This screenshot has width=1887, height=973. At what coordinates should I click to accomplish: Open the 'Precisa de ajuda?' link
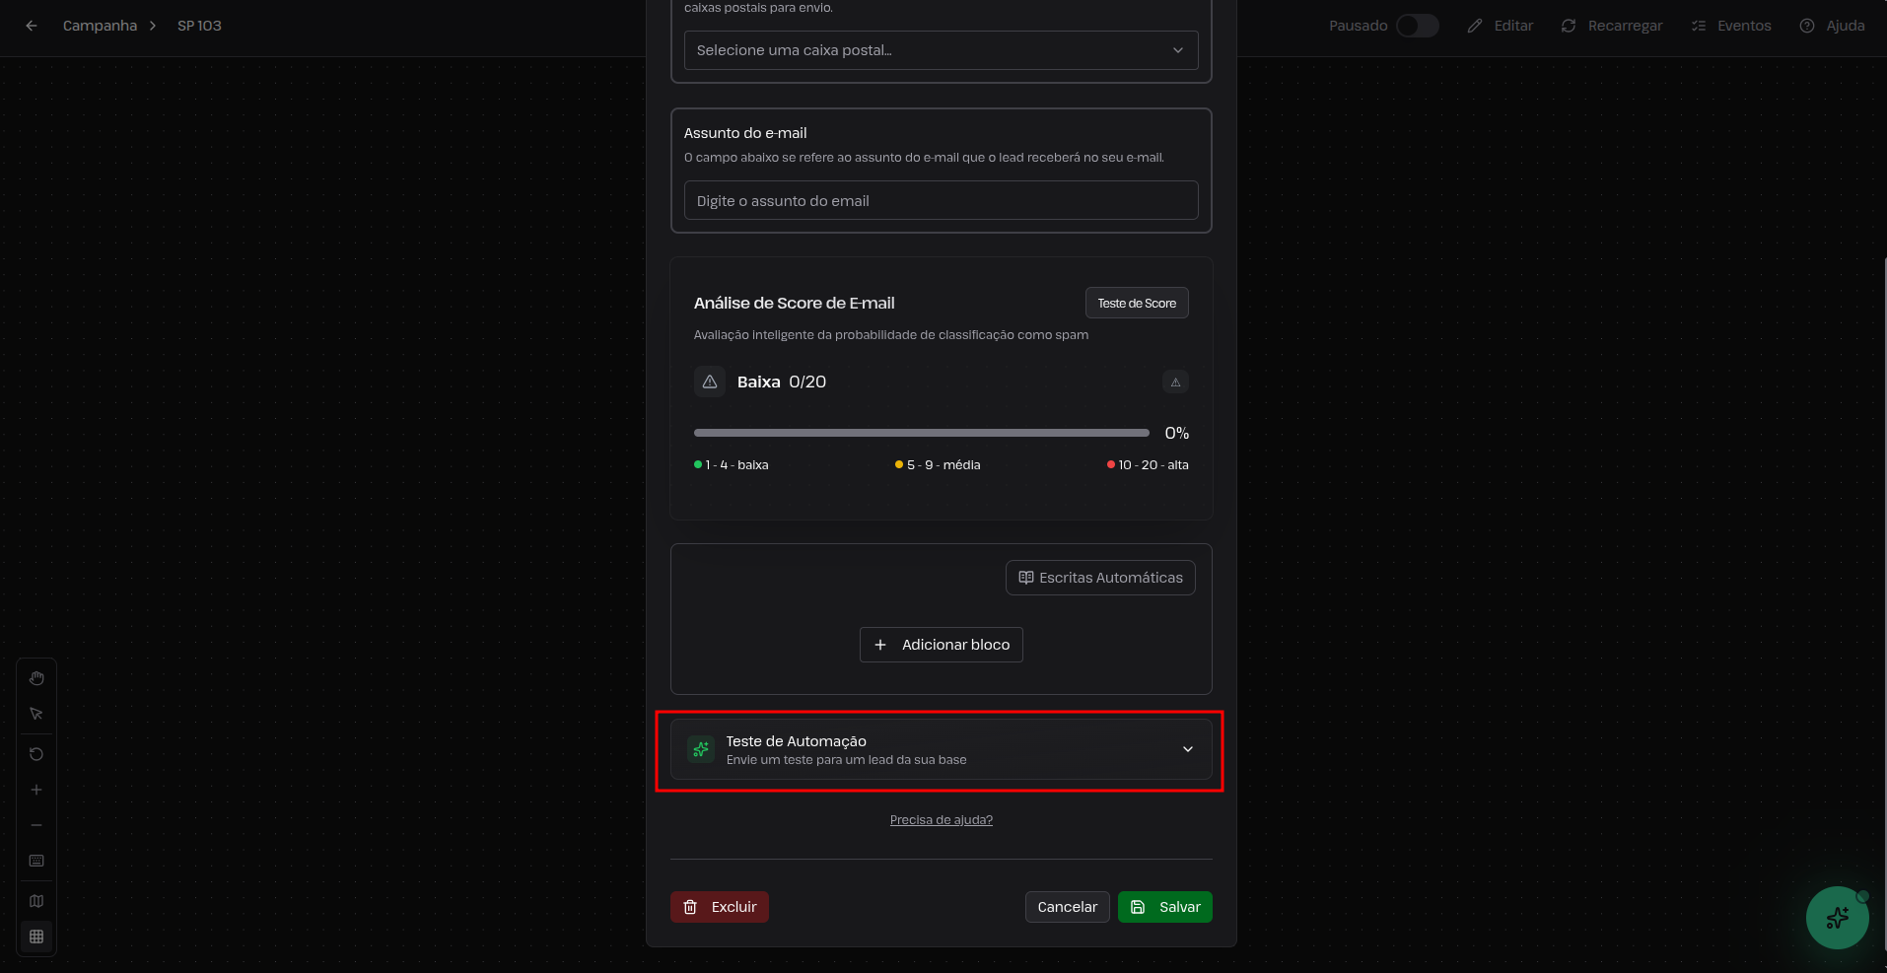pos(941,820)
